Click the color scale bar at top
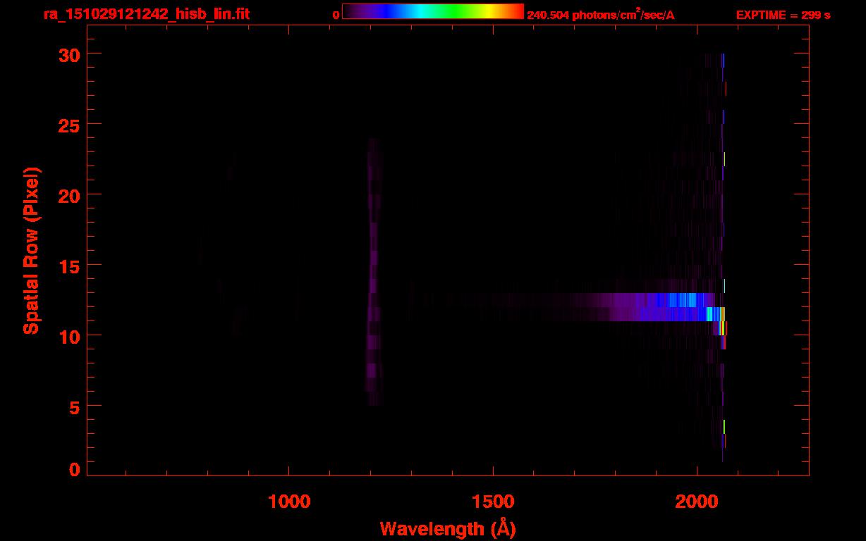866x541 pixels. (433, 11)
